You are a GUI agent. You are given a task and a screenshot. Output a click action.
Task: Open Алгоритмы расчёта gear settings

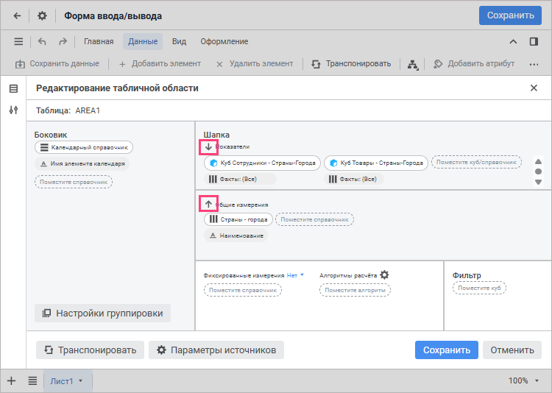click(384, 275)
